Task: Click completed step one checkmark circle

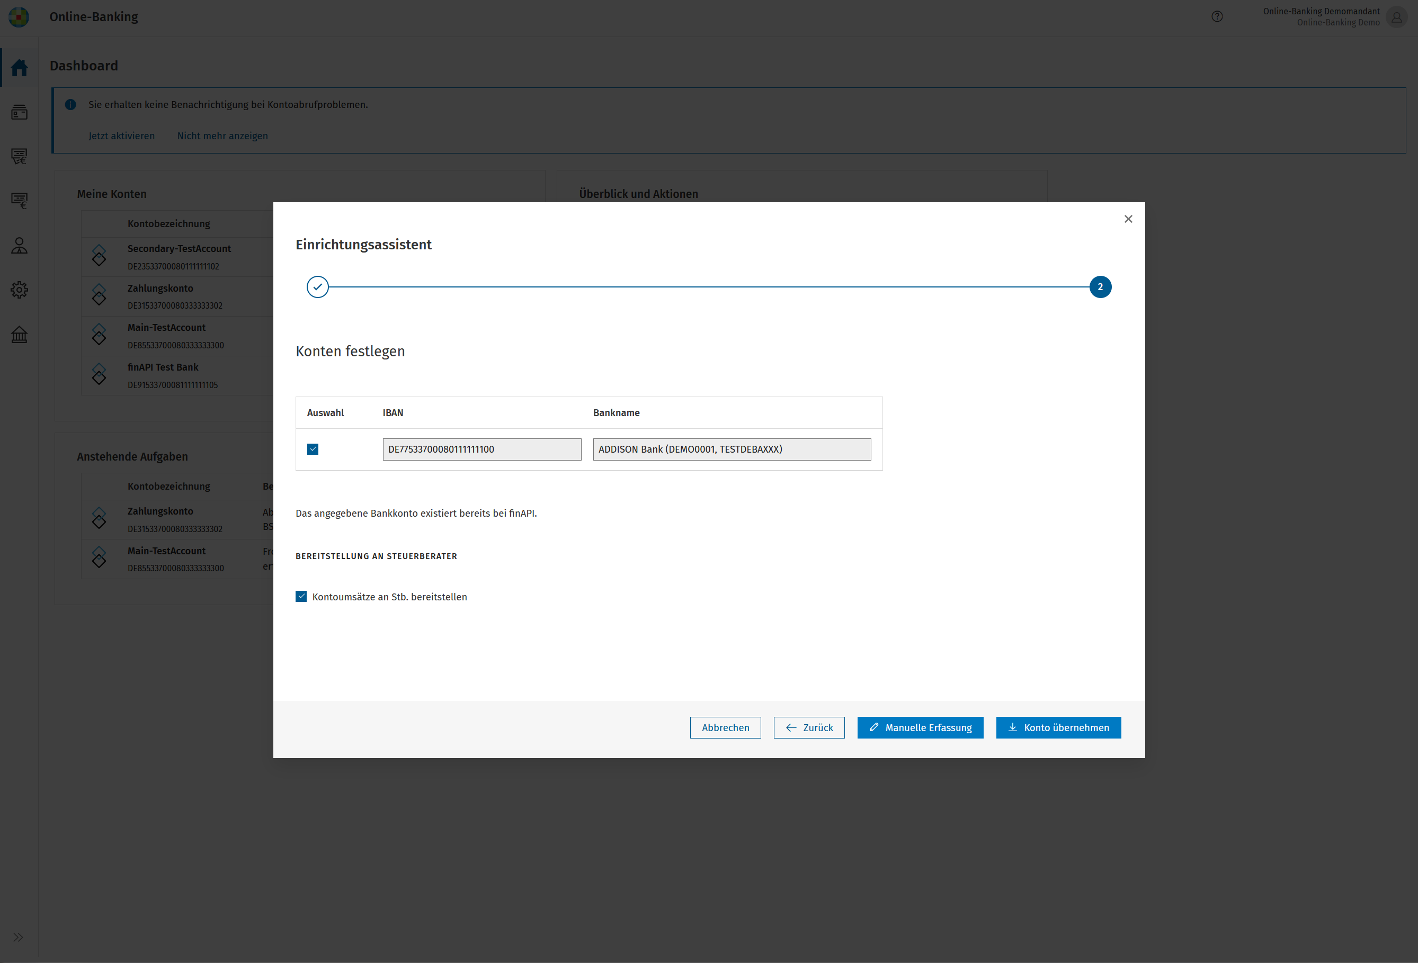Action: click(x=317, y=286)
